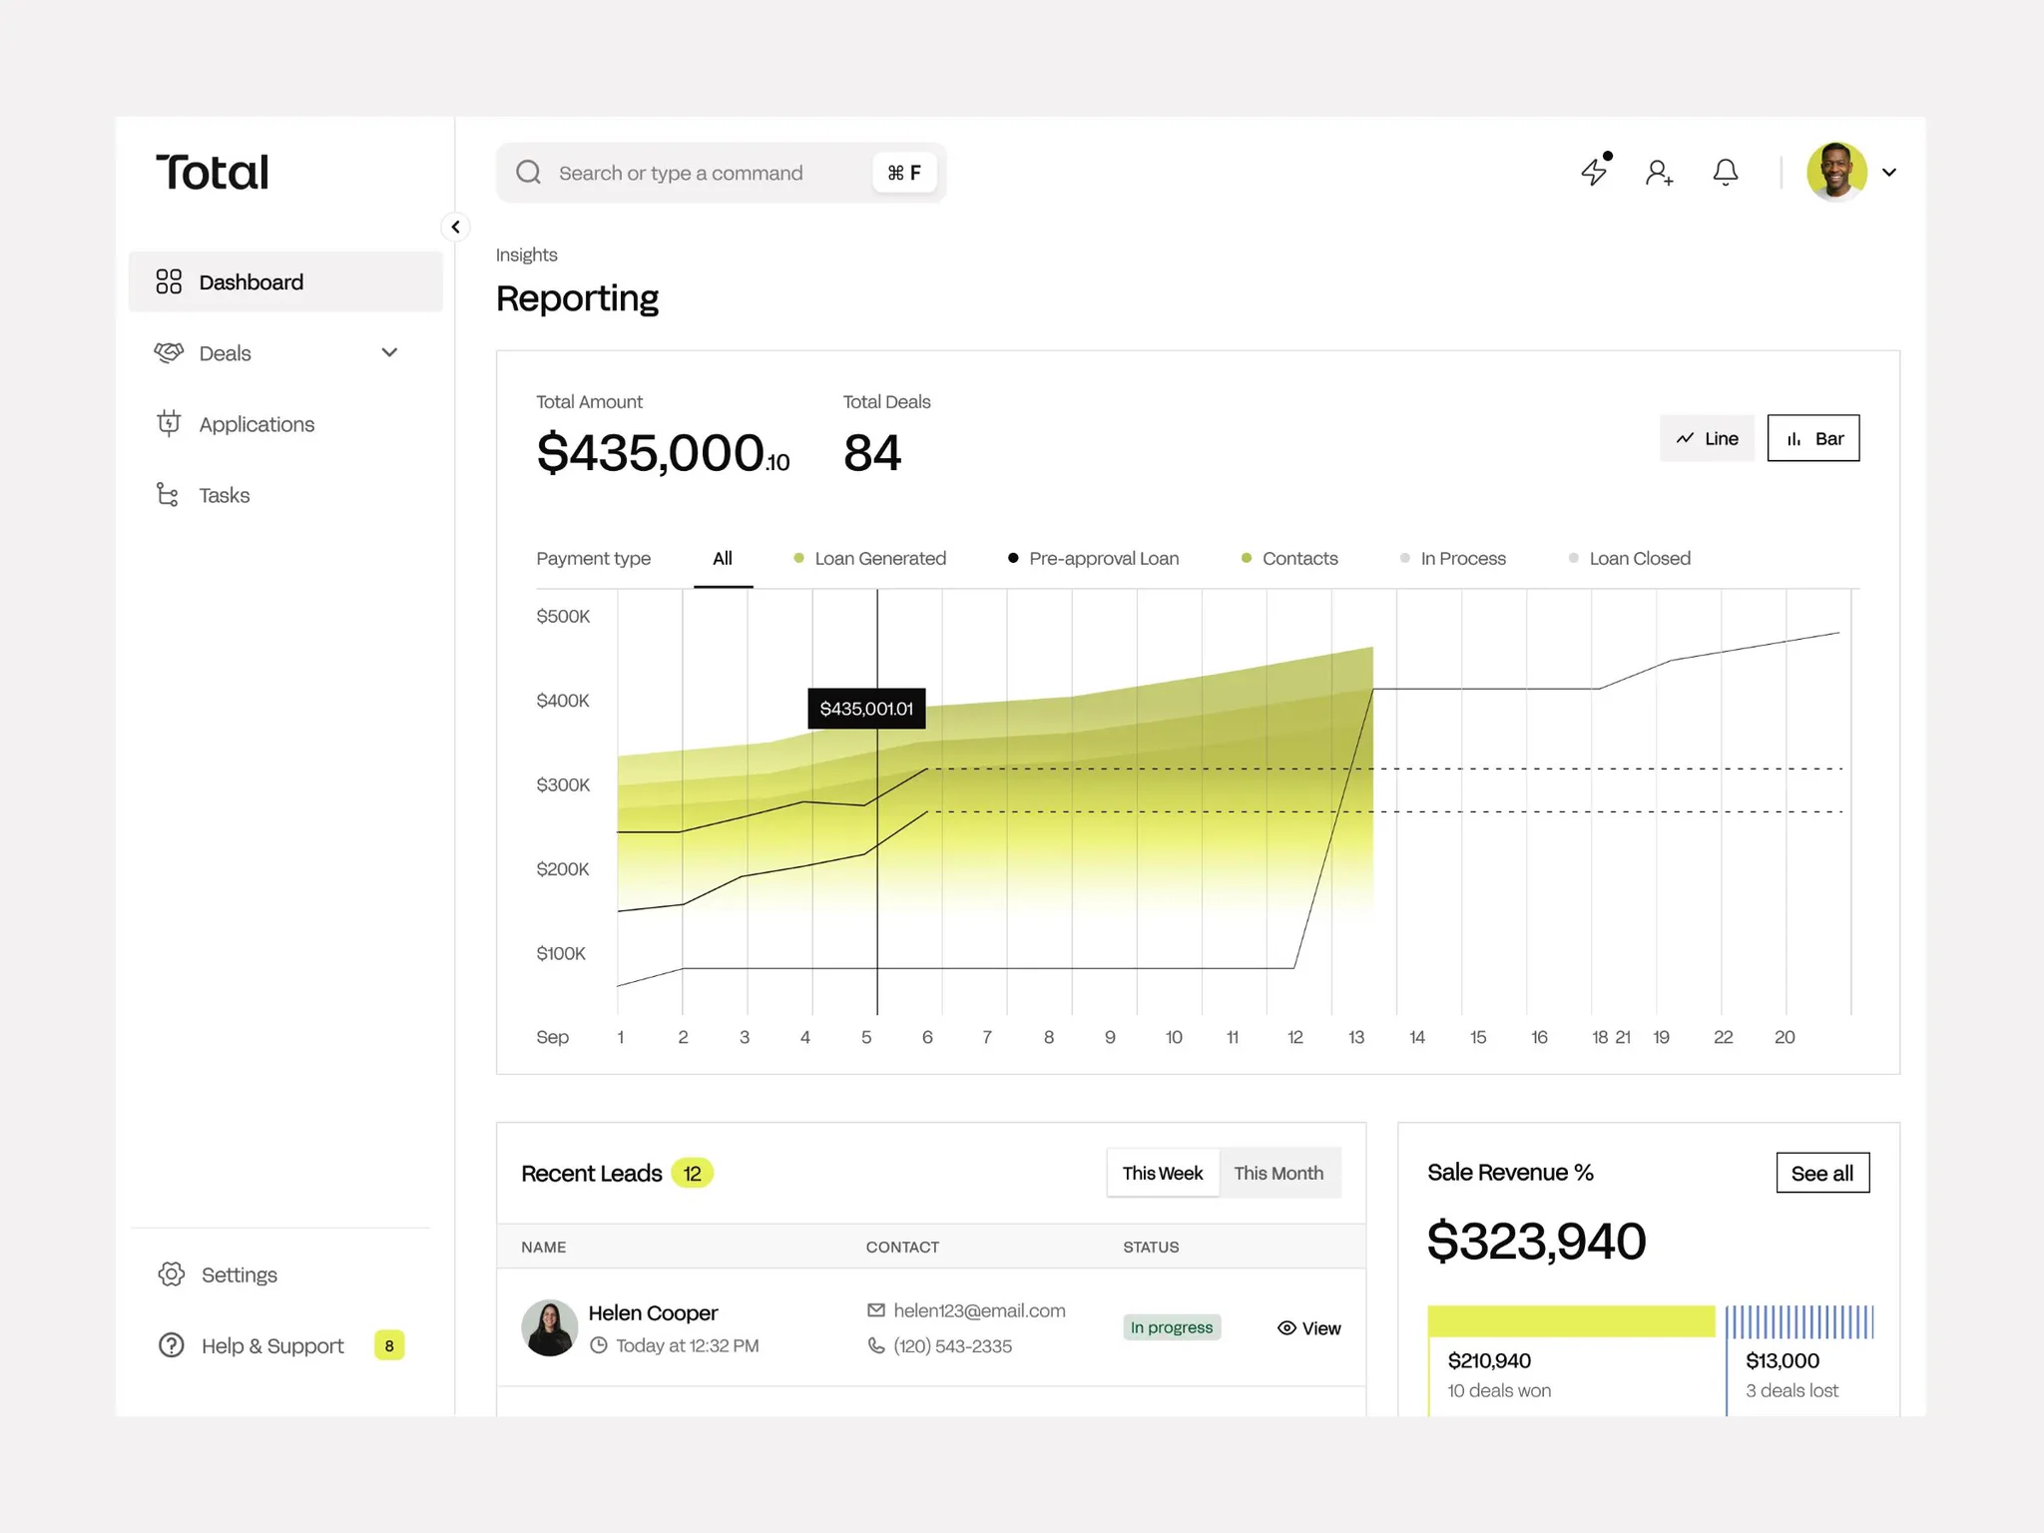Screen dimensions: 2044x1533
Task: Click See all in Sale Revenue
Action: coord(1822,1173)
